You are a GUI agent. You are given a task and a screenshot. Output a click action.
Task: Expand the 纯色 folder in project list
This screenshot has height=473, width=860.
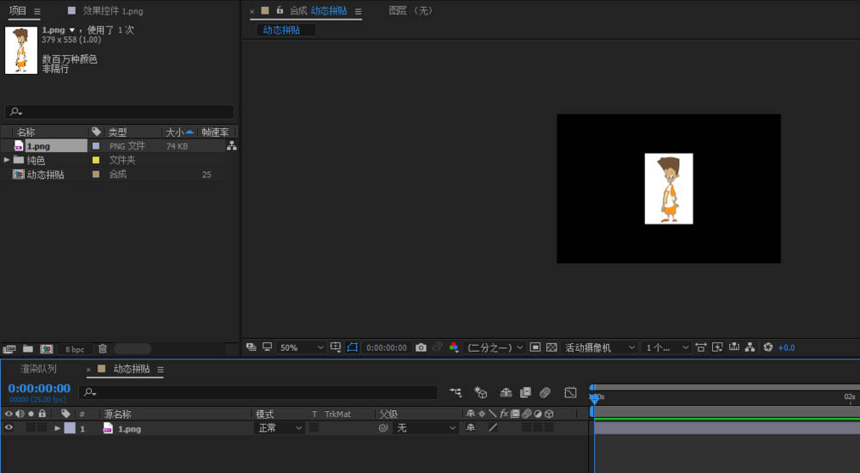(x=7, y=160)
